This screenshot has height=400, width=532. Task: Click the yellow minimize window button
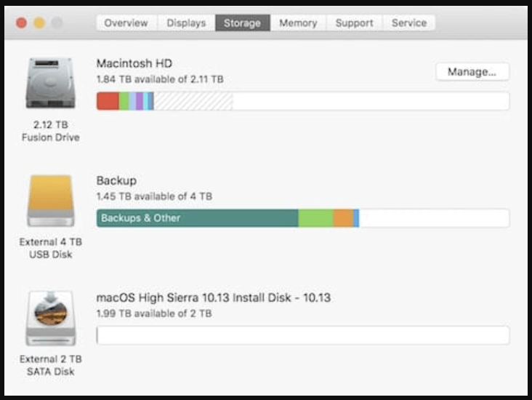tap(39, 23)
